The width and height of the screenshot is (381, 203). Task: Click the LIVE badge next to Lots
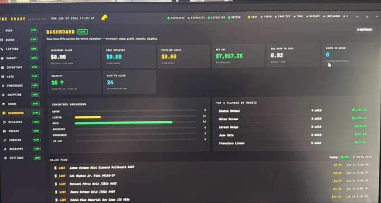[35, 77]
